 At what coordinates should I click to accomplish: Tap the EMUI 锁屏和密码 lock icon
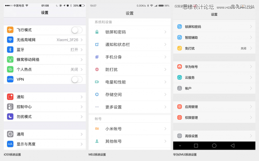tap(180, 26)
